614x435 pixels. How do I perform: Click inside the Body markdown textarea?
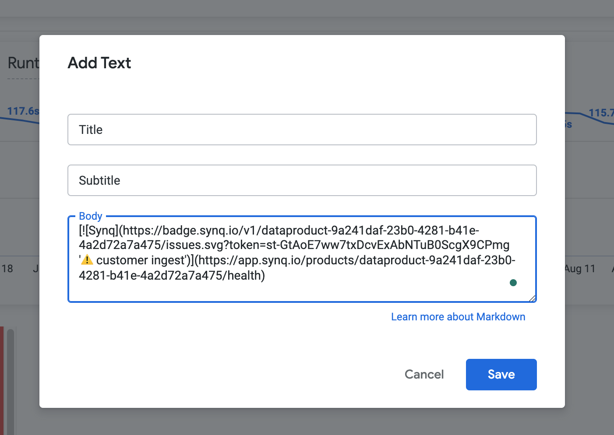click(x=302, y=259)
